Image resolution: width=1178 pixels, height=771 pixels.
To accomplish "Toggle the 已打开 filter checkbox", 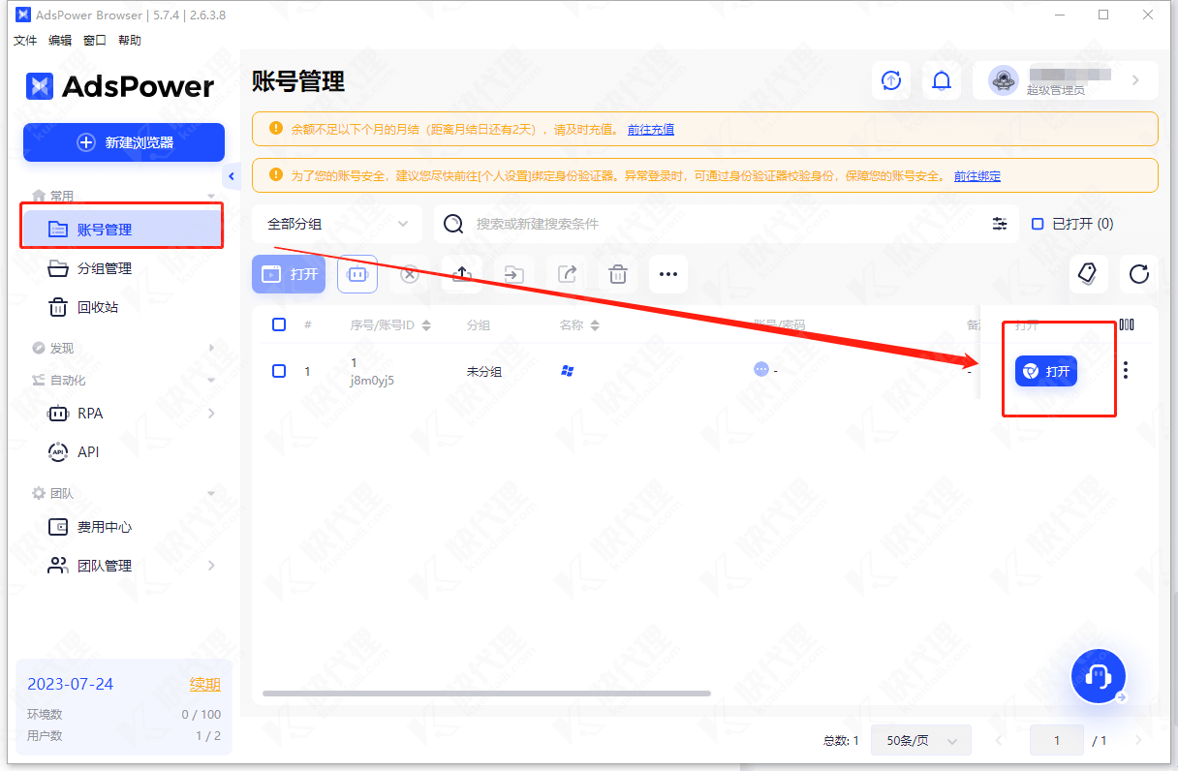I will tap(1038, 224).
